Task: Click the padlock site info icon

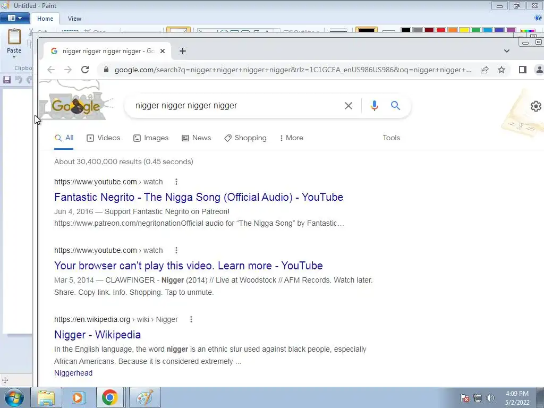Action: [x=106, y=70]
